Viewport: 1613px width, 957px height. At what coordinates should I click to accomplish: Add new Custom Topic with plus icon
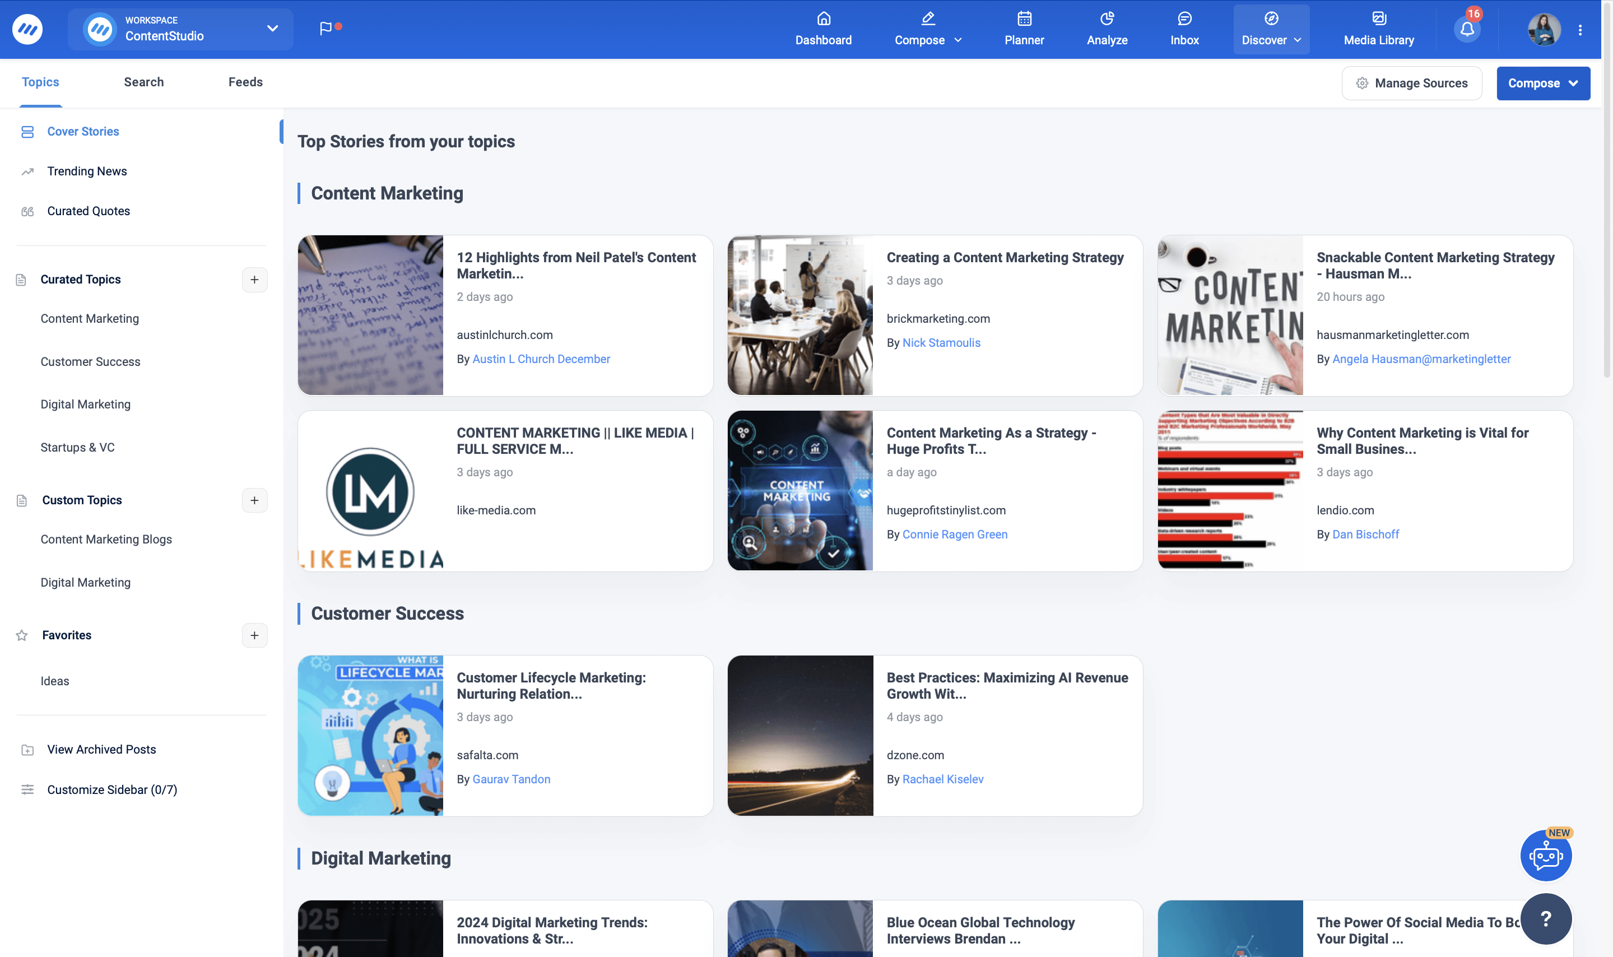tap(254, 499)
